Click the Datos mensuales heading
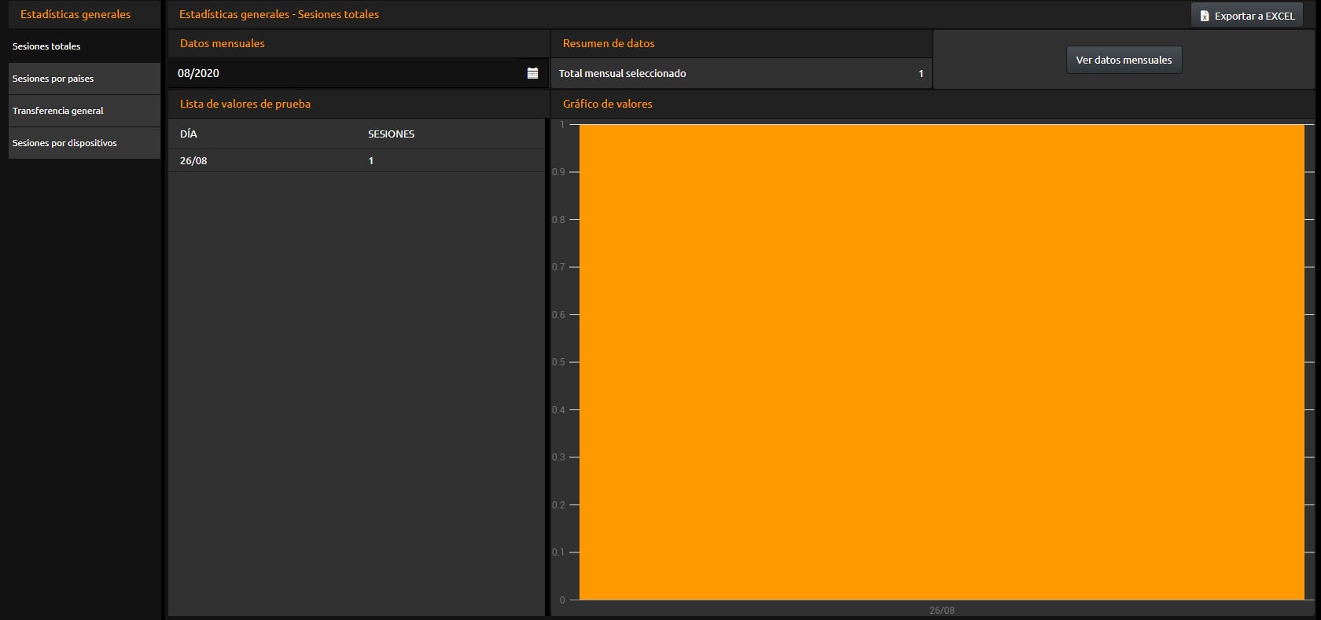 click(x=223, y=43)
